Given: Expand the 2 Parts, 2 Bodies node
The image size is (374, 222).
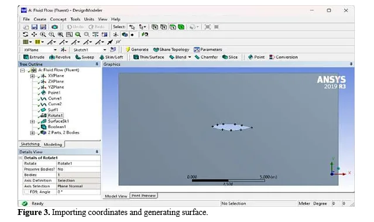Looking at the screenshot, I should [32, 133].
